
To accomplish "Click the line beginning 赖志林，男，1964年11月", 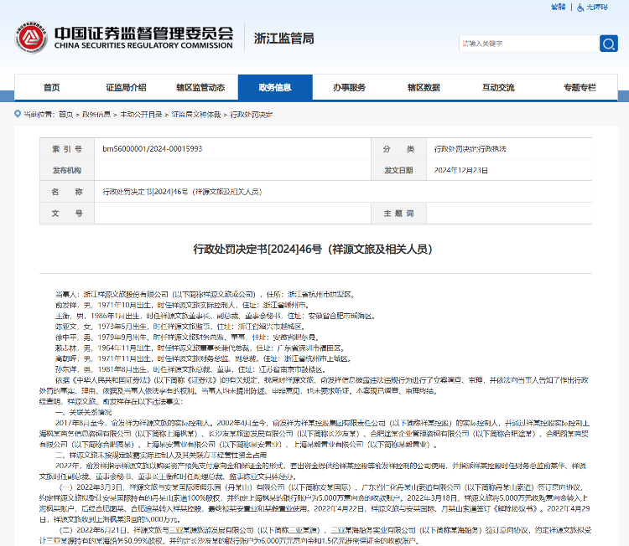I will pyautogui.click(x=200, y=348).
